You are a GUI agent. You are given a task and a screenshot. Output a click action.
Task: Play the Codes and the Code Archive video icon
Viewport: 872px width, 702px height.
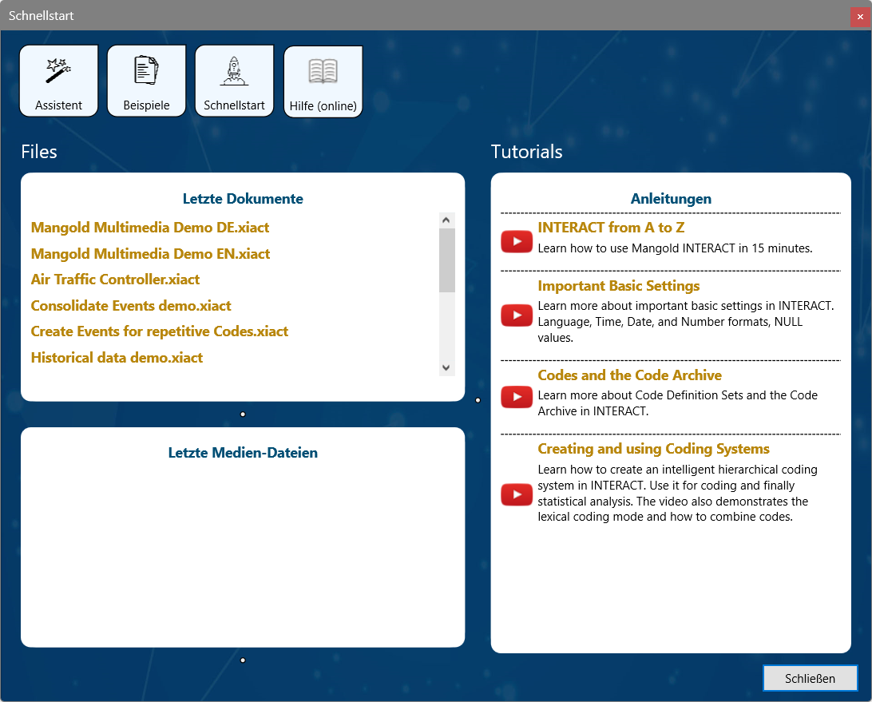tap(517, 397)
